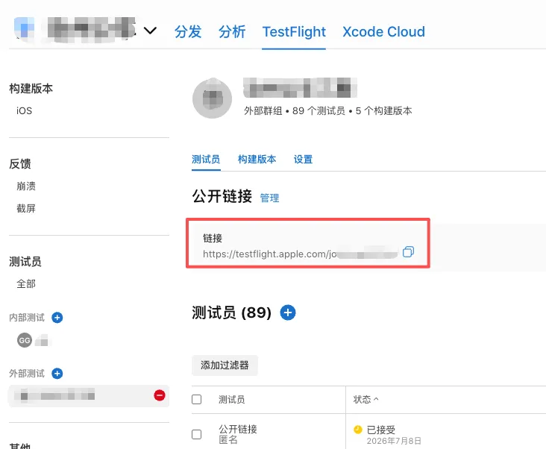Click the 管理 link next to 公开链接

pos(269,198)
